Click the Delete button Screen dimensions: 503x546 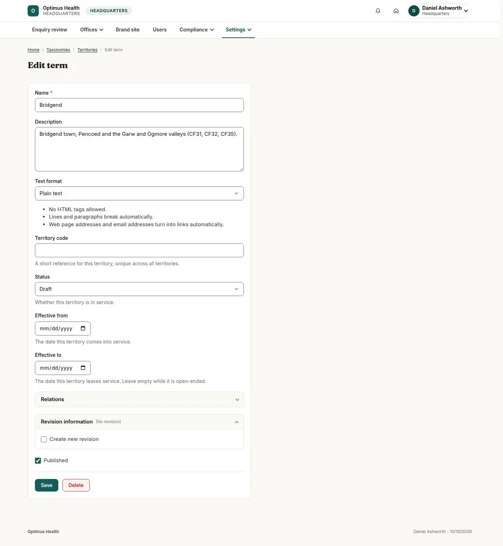pos(76,485)
